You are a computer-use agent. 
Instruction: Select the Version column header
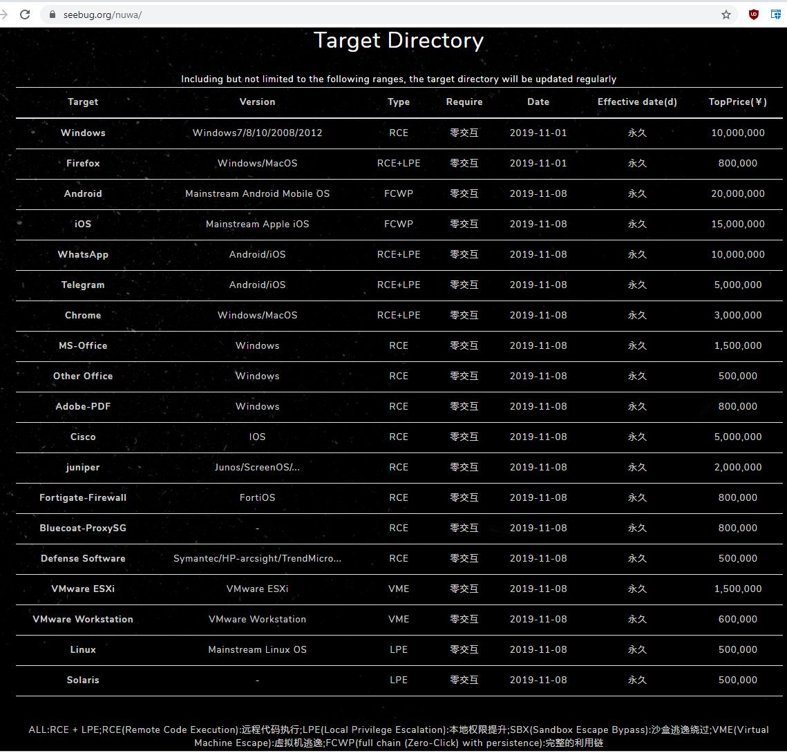tap(258, 102)
